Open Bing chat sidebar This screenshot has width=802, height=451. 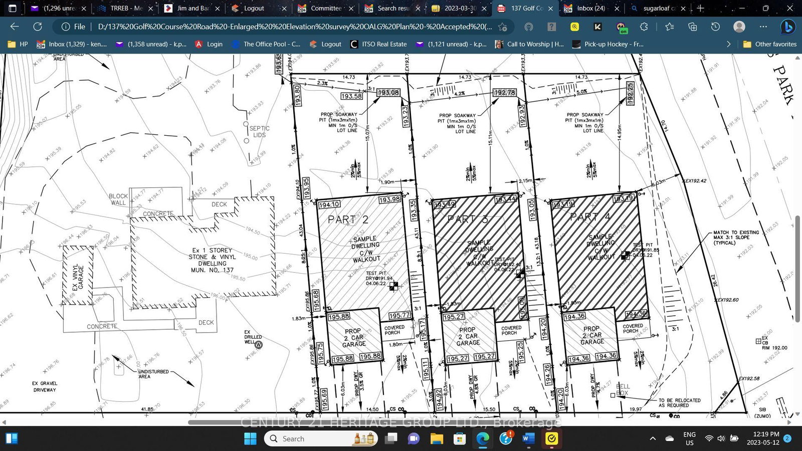coord(788,27)
